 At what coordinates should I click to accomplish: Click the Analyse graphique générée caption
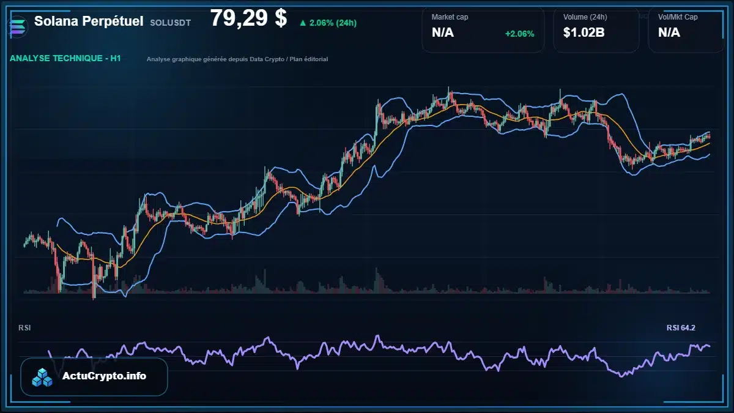pos(237,59)
